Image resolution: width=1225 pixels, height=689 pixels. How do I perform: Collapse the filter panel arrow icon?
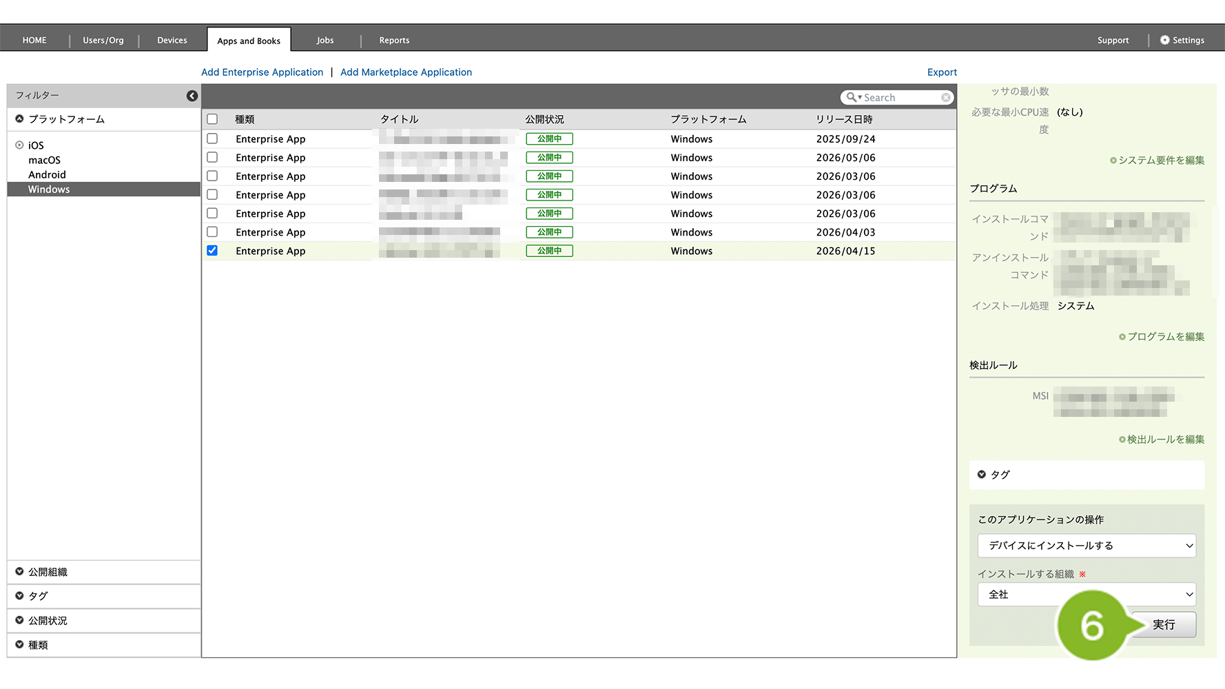192,96
